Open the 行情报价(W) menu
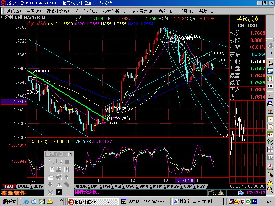275x206 pixels. (58, 11)
